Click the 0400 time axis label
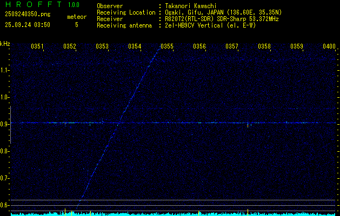 coord(329,46)
